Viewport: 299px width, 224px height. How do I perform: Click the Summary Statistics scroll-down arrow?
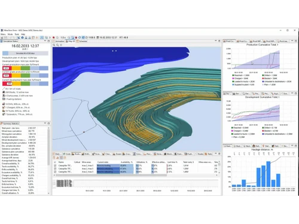click(48, 193)
